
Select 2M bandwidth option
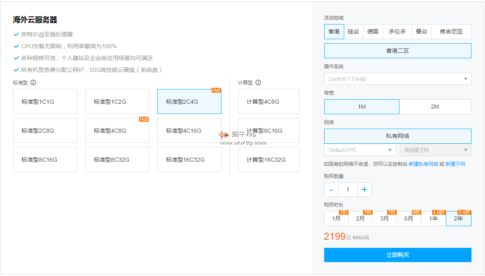(x=435, y=107)
